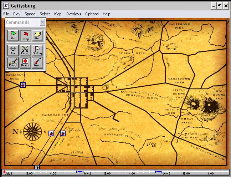The height and width of the screenshot is (177, 231).
Task: Click the Stop red flag button
Action: point(25,36)
